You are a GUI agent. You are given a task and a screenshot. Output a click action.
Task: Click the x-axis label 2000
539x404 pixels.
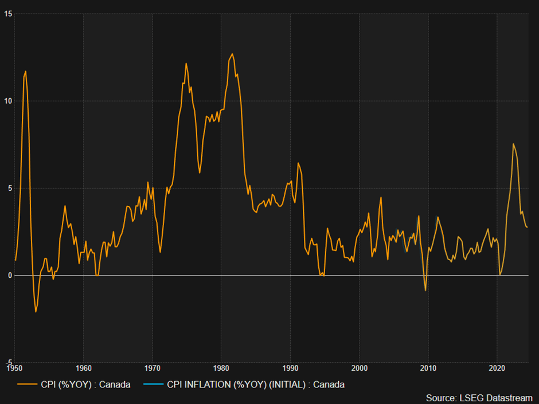pos(360,368)
